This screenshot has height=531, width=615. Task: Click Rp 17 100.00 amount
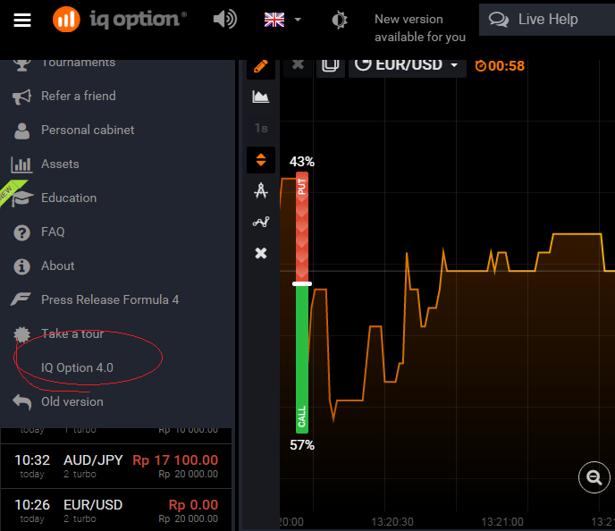coord(175,460)
